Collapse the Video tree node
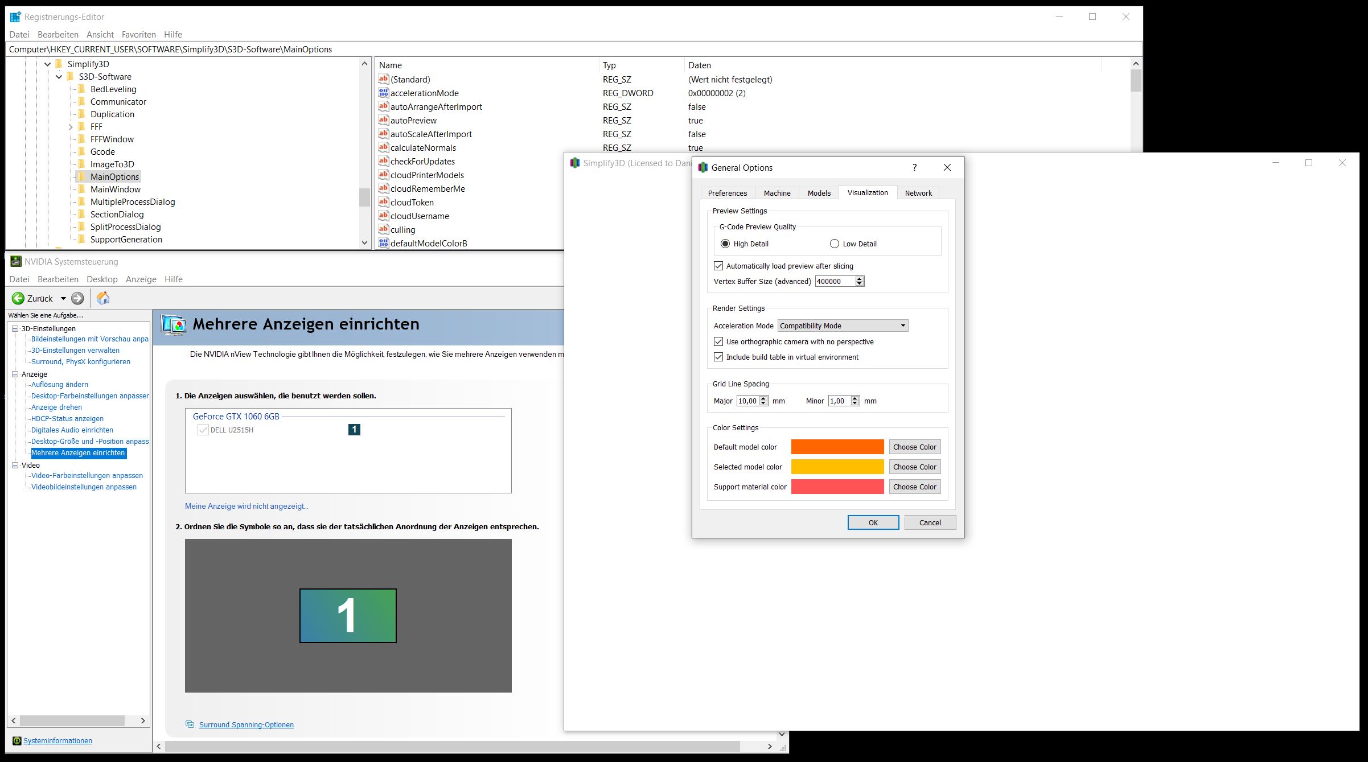 tap(15, 465)
